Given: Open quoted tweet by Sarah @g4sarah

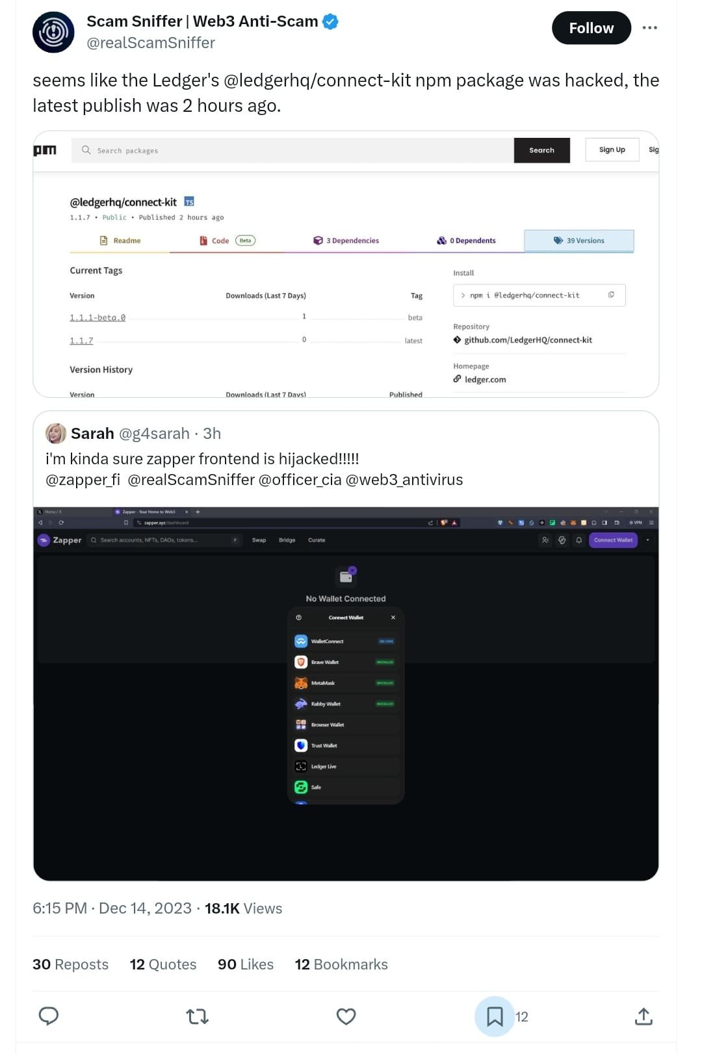Looking at the screenshot, I should (346, 458).
